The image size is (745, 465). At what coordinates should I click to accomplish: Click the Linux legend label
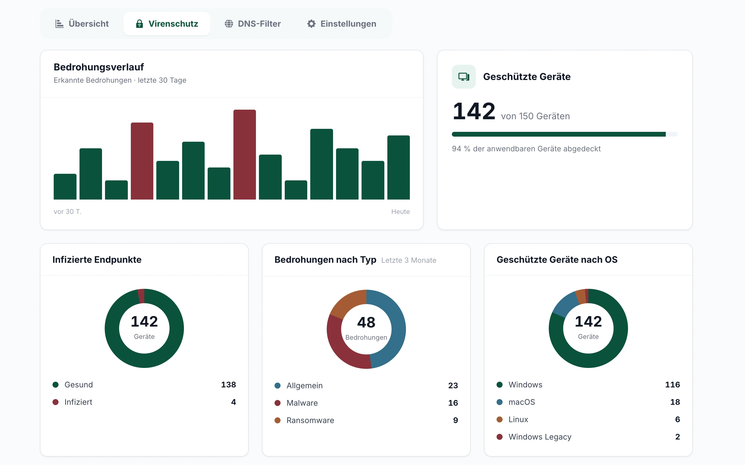(x=518, y=419)
